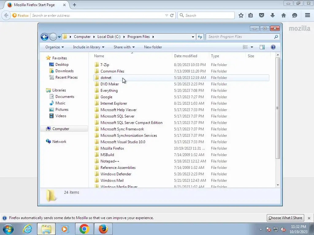Sort by Date modified column header
Image resolution: width=314 pixels, height=235 pixels.
190,56
